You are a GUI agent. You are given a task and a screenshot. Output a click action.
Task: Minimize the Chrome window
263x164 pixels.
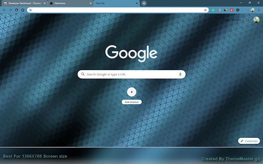[x=241, y=3]
